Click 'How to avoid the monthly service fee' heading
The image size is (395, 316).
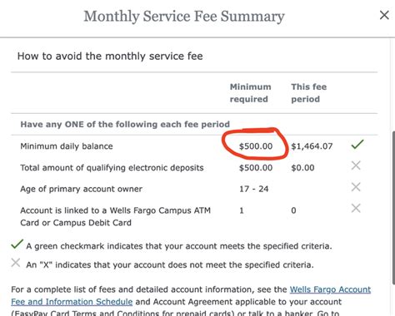[110, 56]
